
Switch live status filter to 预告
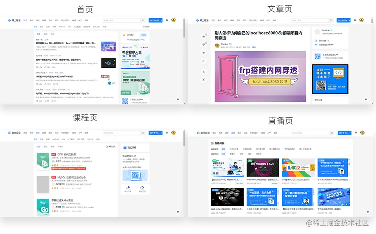[x=240, y=154]
